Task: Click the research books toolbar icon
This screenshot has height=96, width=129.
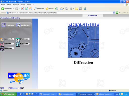Action: click(x=80, y=9)
